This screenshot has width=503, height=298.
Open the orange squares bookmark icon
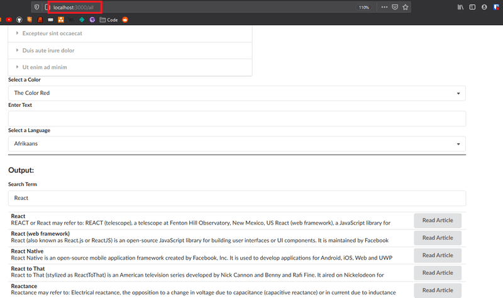[61, 20]
